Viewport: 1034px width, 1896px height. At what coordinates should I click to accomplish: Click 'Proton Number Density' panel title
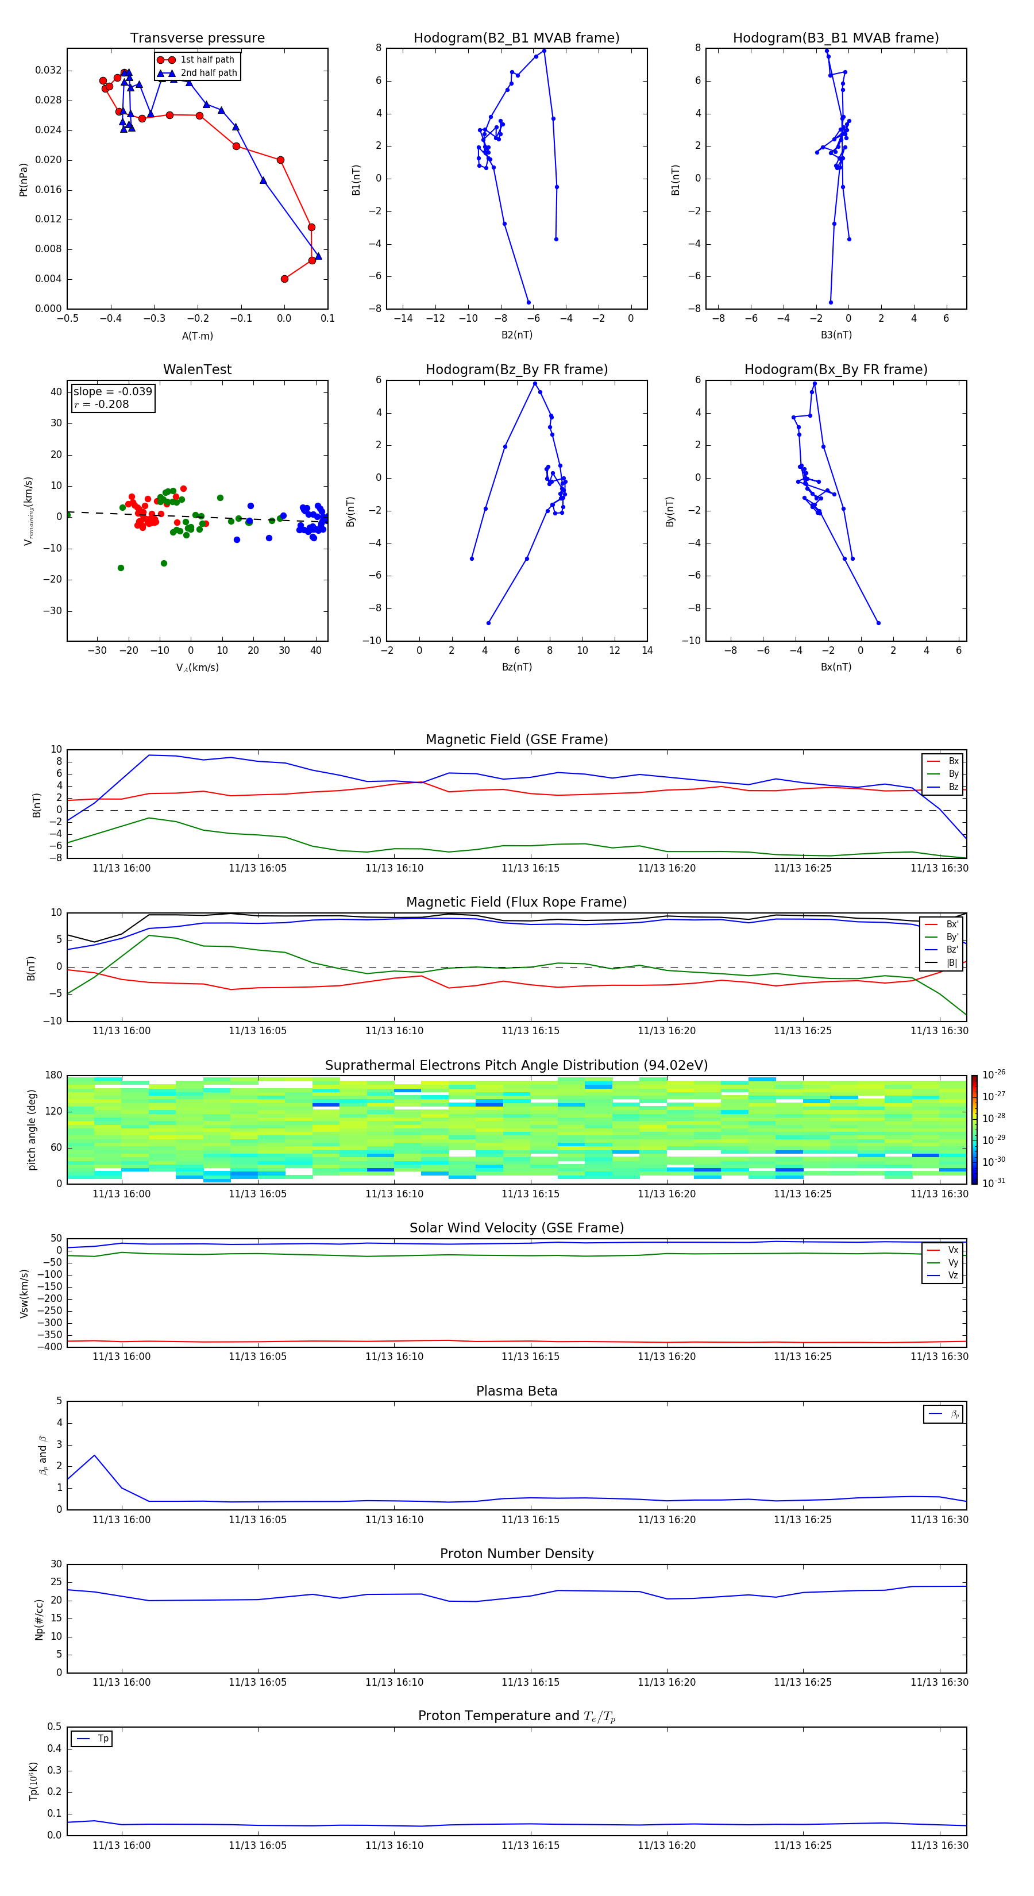516,1555
